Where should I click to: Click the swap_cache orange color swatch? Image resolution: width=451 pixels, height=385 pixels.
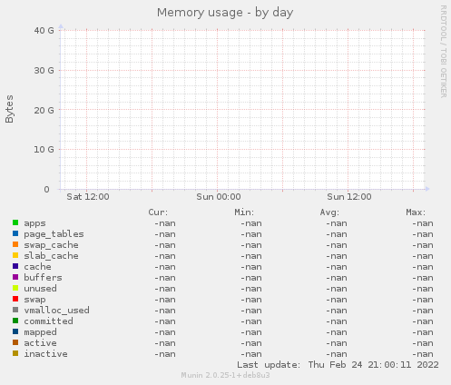pos(15,244)
